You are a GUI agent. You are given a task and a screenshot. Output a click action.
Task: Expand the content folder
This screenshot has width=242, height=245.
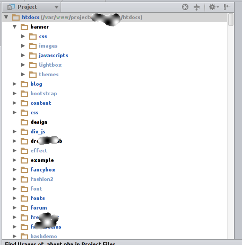pos(14,103)
